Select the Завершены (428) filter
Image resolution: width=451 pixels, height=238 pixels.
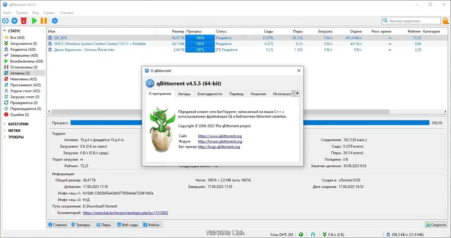(x=24, y=55)
